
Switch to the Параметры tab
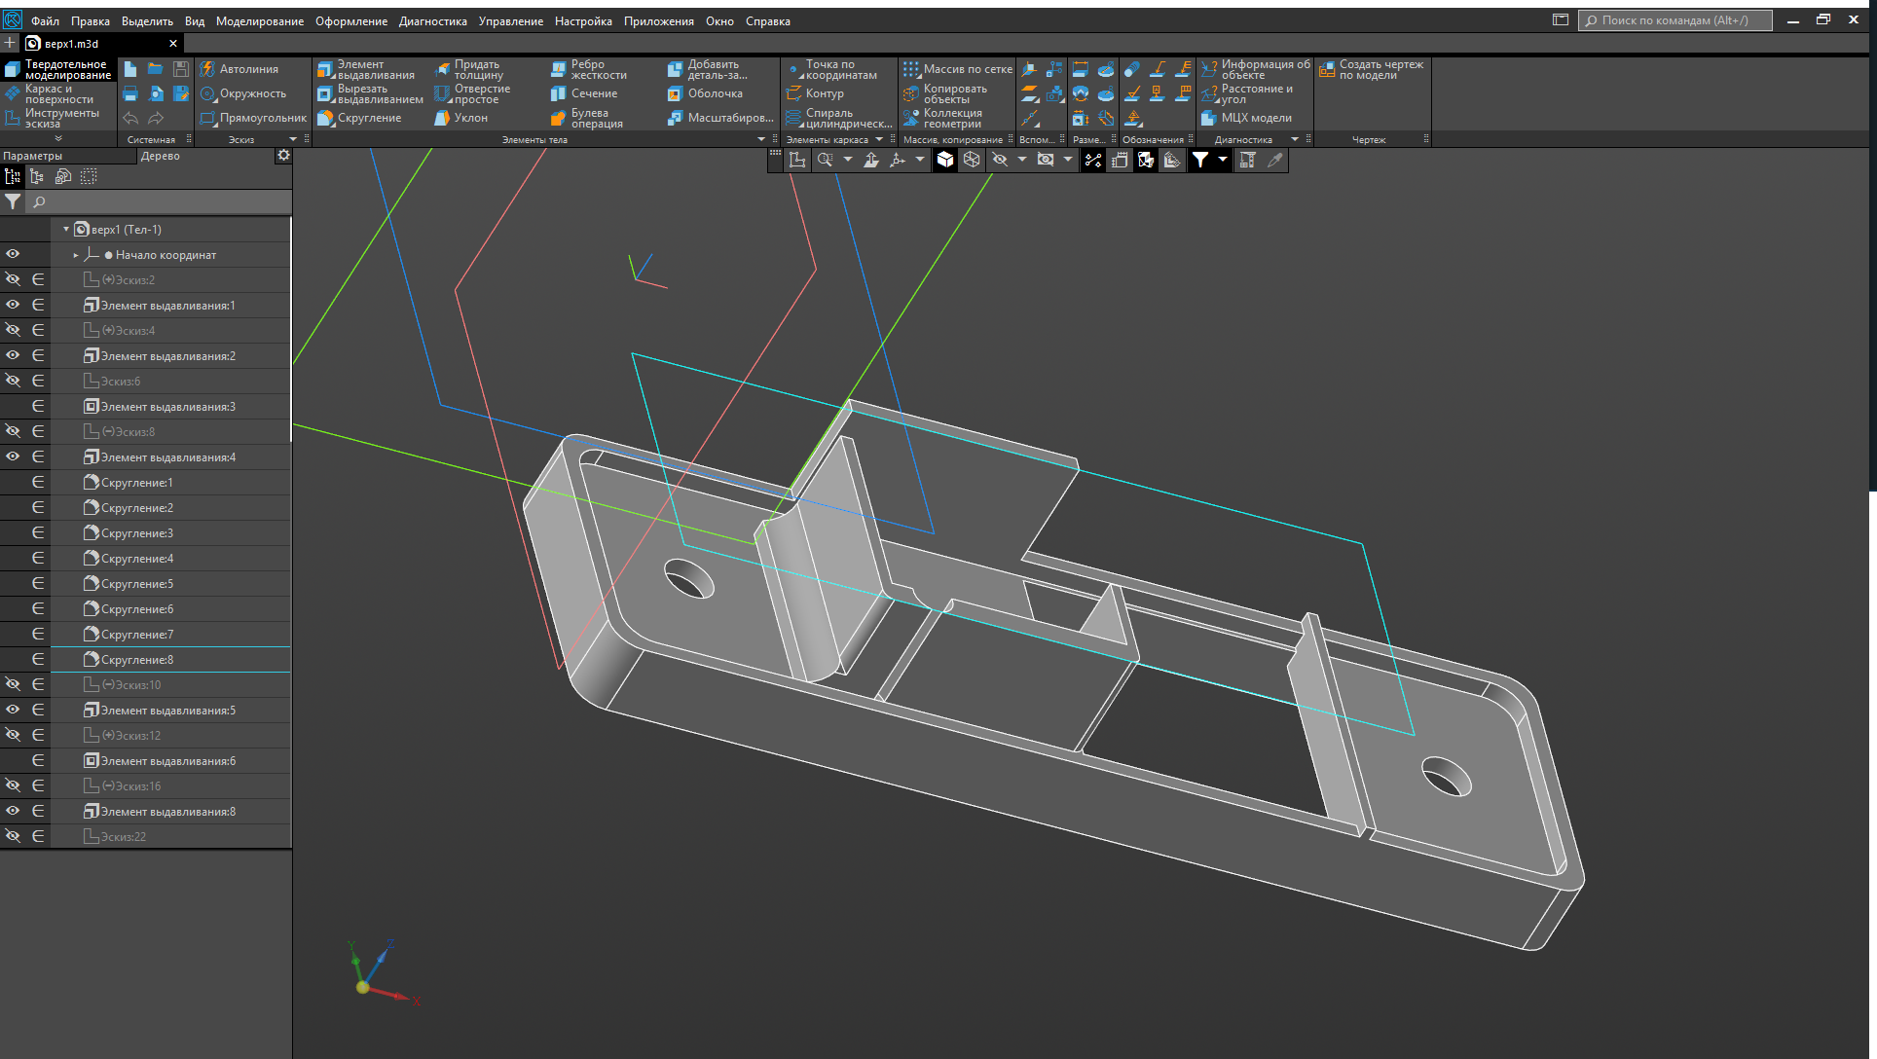[x=33, y=156]
